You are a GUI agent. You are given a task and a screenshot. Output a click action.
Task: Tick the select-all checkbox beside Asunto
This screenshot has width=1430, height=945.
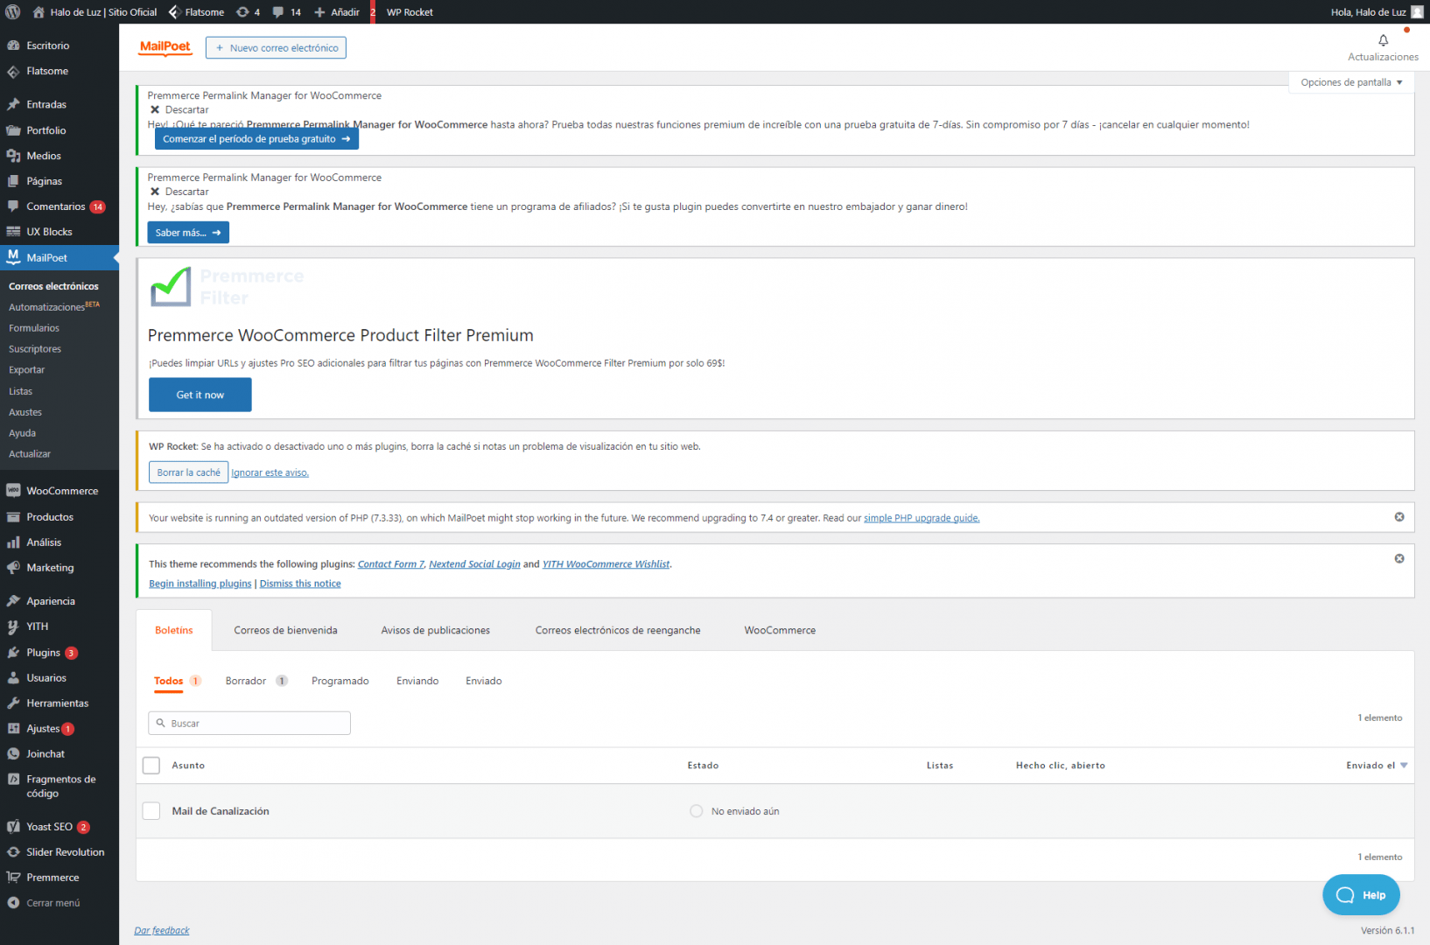tap(151, 766)
